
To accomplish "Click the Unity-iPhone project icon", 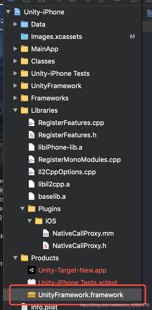I will [17, 12].
